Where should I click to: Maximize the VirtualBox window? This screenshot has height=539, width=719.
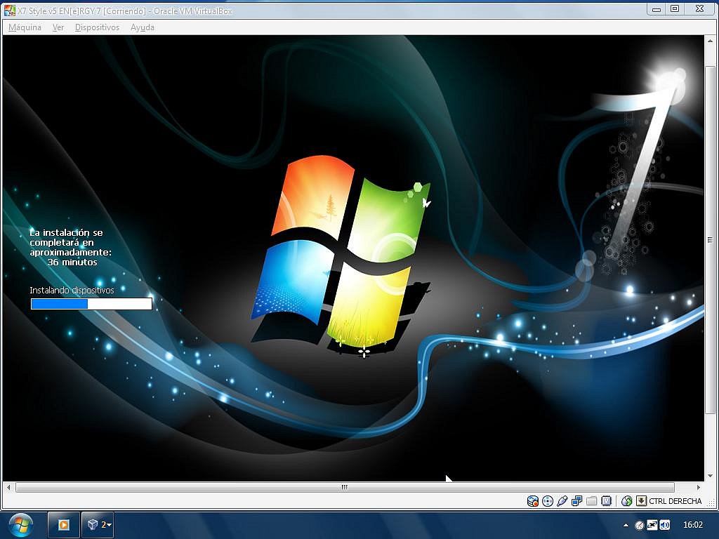click(x=675, y=9)
